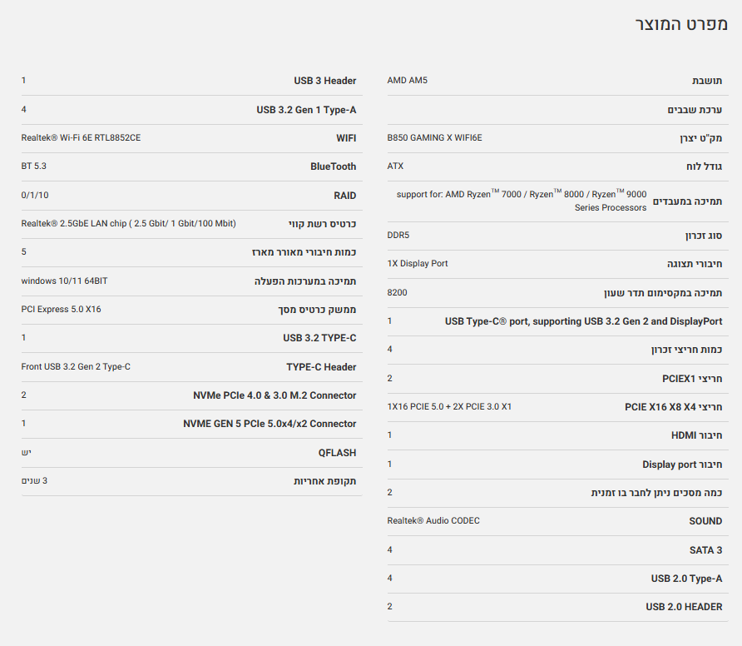The width and height of the screenshot is (742, 646).
Task: Select the 8200 max clock frequency value
Action: (398, 293)
